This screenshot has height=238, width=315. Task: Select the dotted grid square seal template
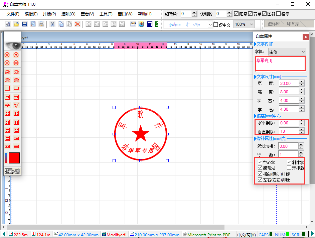tap(7, 88)
